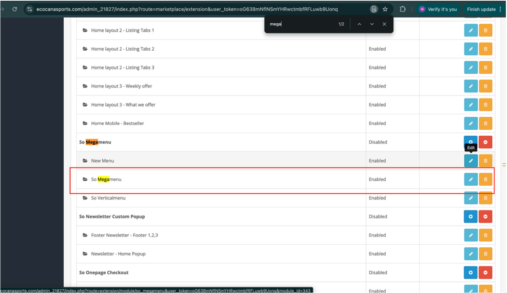Delete the New Menu module
The width and height of the screenshot is (507, 293).
click(486, 161)
